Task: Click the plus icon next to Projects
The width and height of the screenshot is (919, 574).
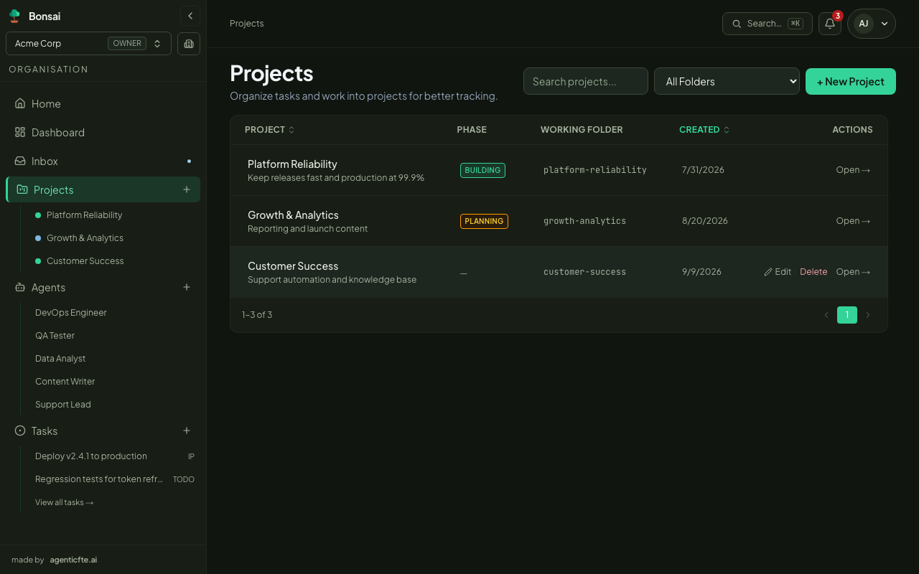Action: tap(187, 189)
